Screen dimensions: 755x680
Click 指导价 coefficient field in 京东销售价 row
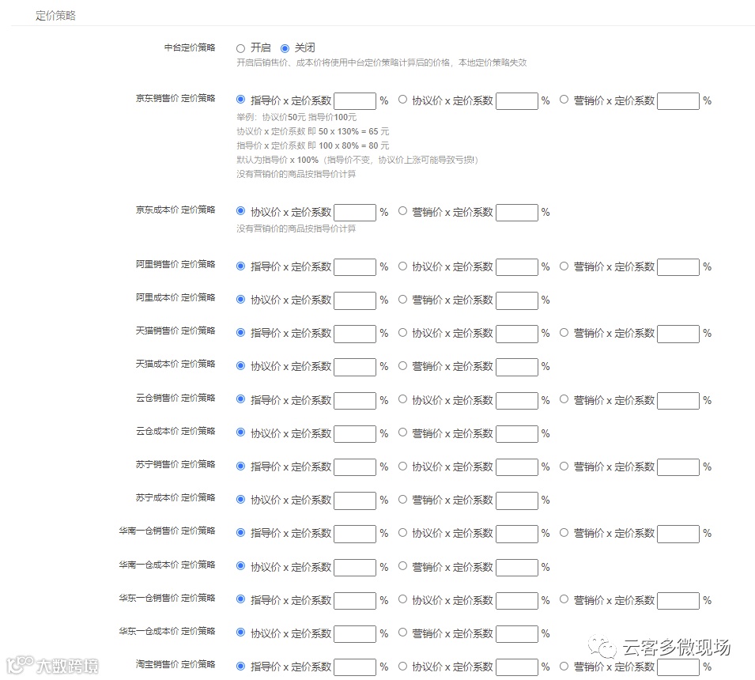tap(355, 101)
